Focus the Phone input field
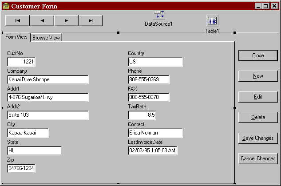The image size is (281, 186). 149,80
